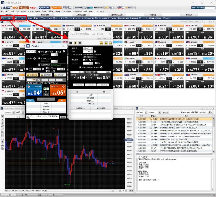Open スピード注文2 from the toolbar
Viewport: 216px width, 197px height.
tap(7, 18)
